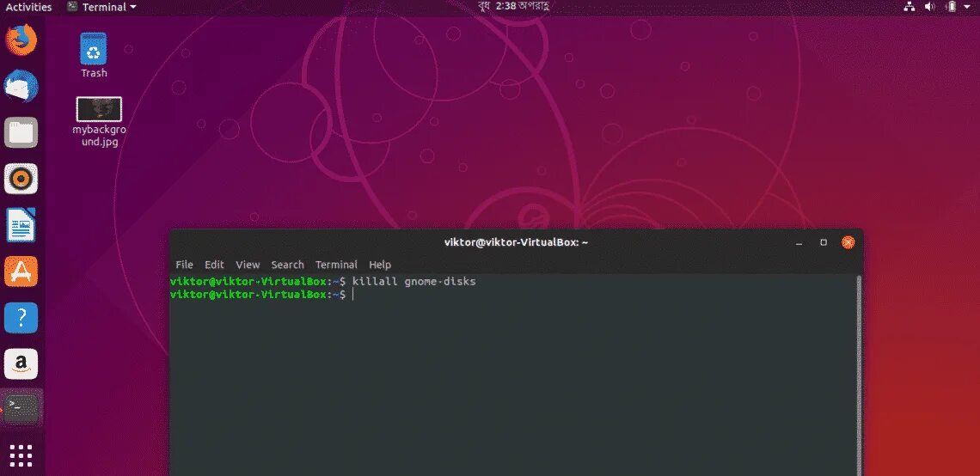The height and width of the screenshot is (476, 980).
Task: Launch Firefox from the dock
Action: pos(21,40)
